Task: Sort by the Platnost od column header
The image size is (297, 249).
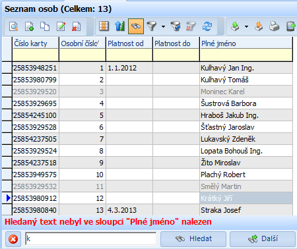Action: [129, 43]
